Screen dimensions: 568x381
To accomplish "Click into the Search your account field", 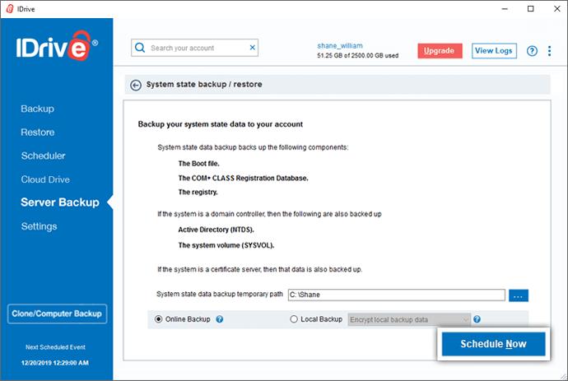I will (x=194, y=48).
